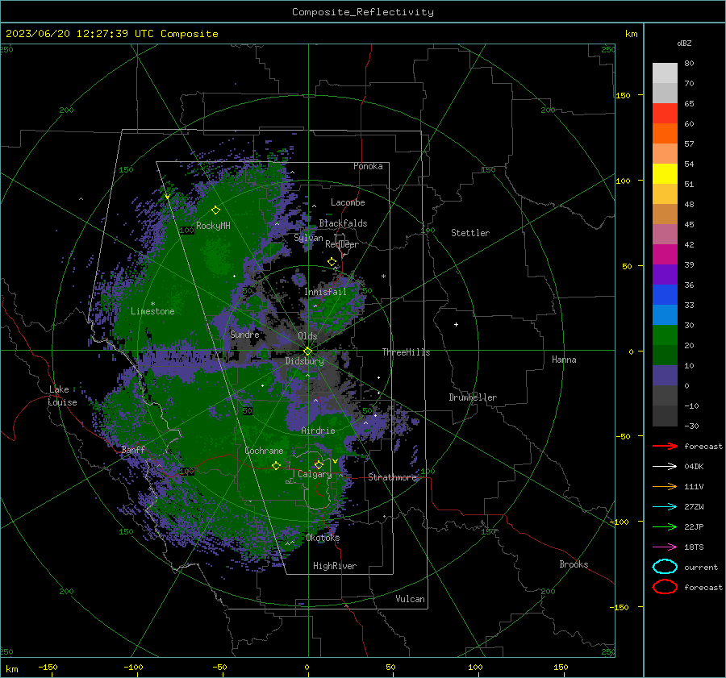Click the Calgary city label
This screenshot has width=726, height=678.
[315, 474]
